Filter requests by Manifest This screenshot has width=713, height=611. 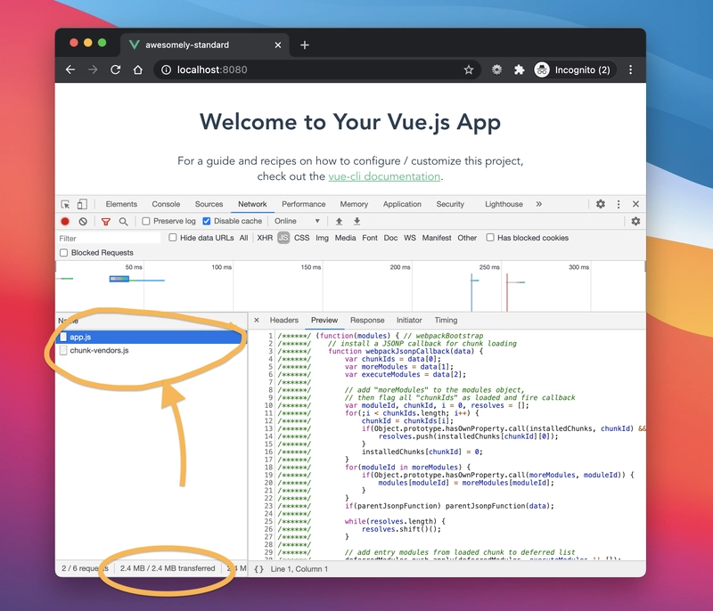437,238
